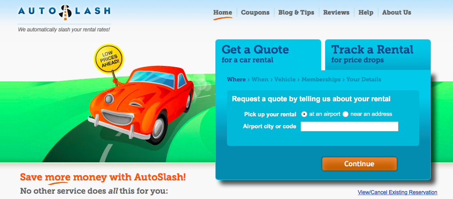
Task: Jump to the Memberships step
Action: click(x=321, y=79)
